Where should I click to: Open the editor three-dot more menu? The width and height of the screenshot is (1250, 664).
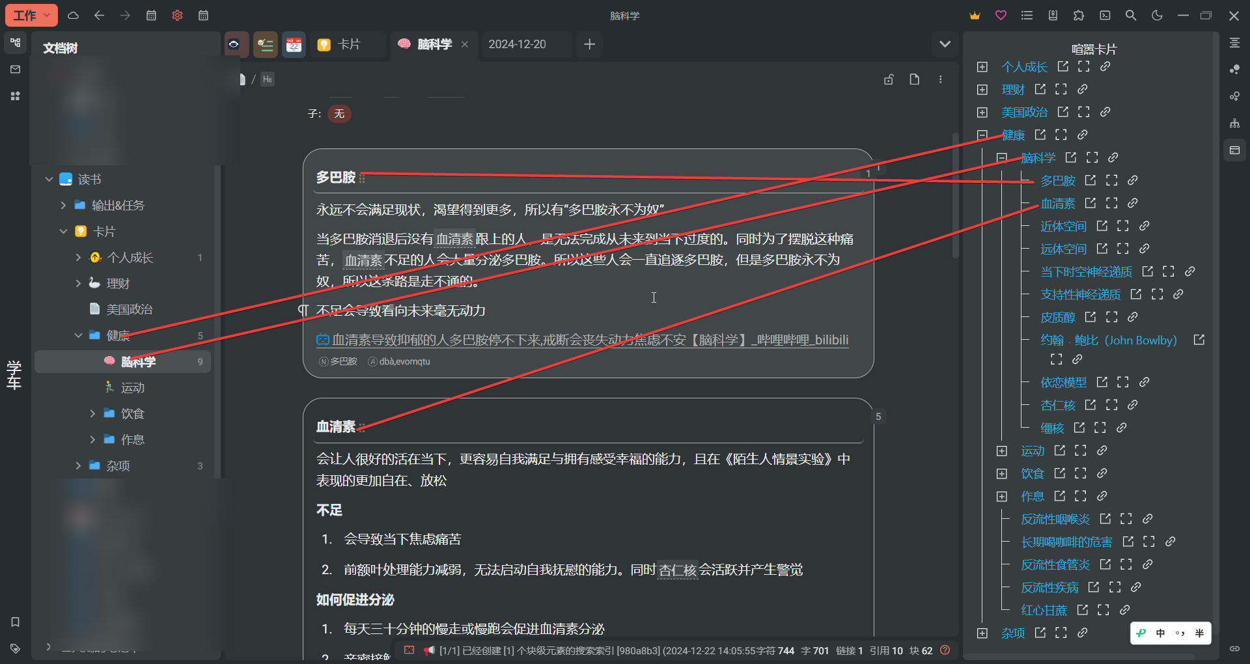coord(941,79)
